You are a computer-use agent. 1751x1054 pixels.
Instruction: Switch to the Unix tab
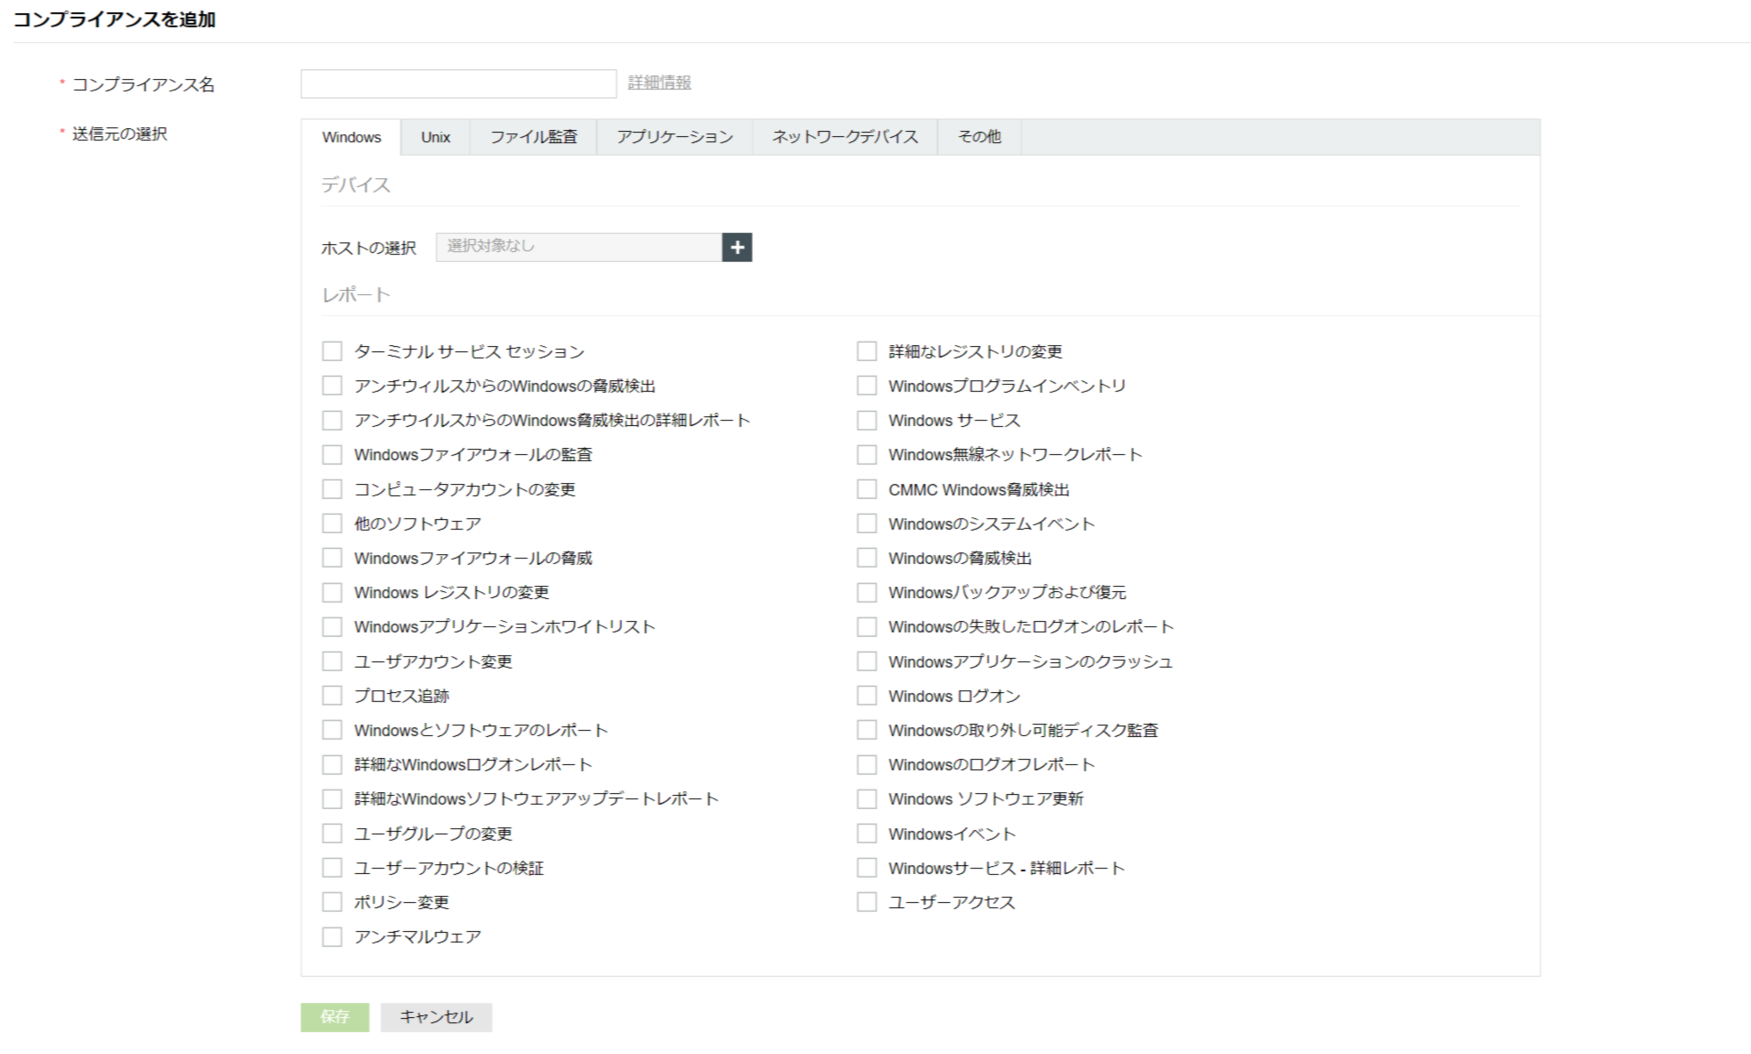tap(435, 137)
